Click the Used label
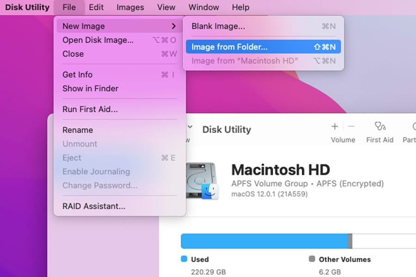416x277 pixels. [x=200, y=259]
